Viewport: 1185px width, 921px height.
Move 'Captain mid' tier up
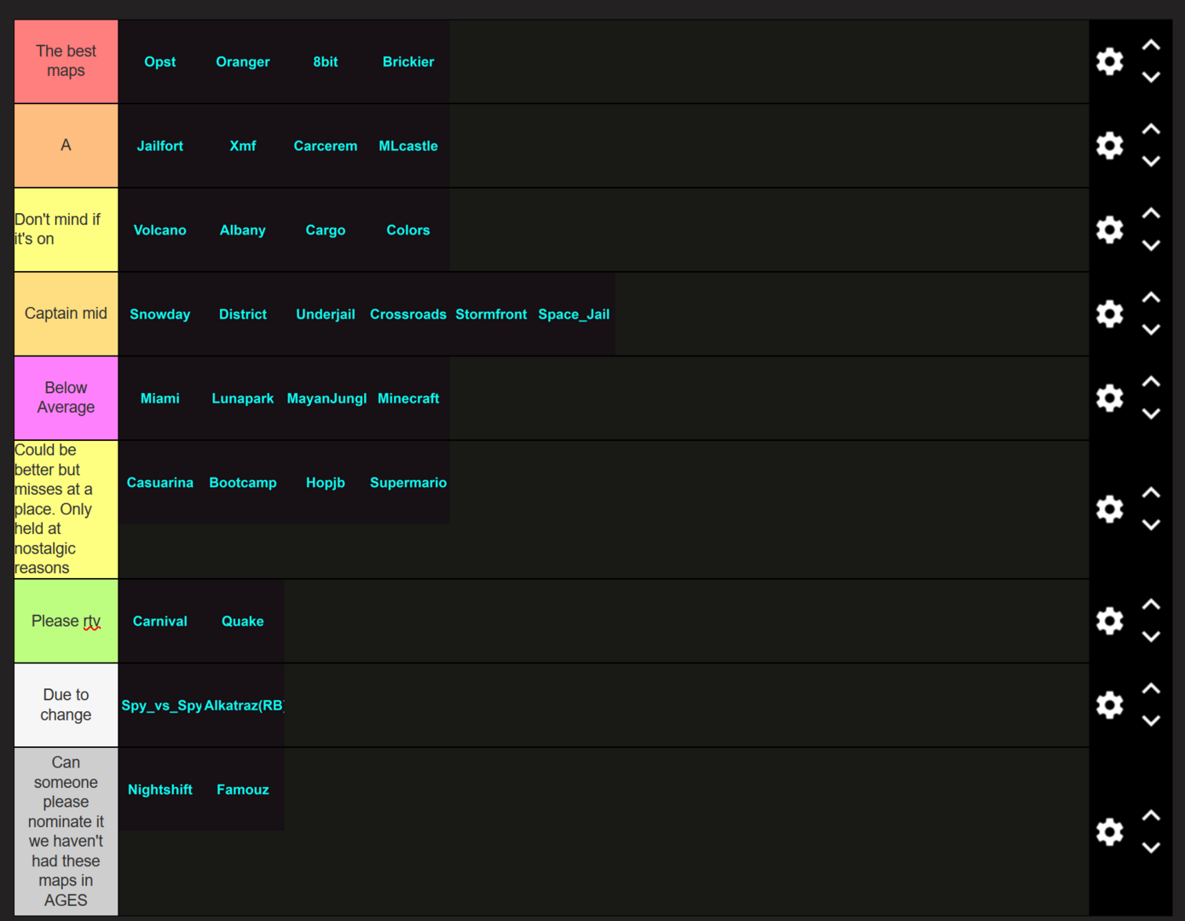[x=1151, y=298]
